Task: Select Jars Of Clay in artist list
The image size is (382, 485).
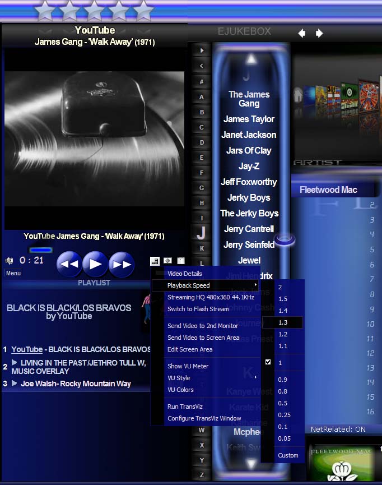Action: click(249, 151)
